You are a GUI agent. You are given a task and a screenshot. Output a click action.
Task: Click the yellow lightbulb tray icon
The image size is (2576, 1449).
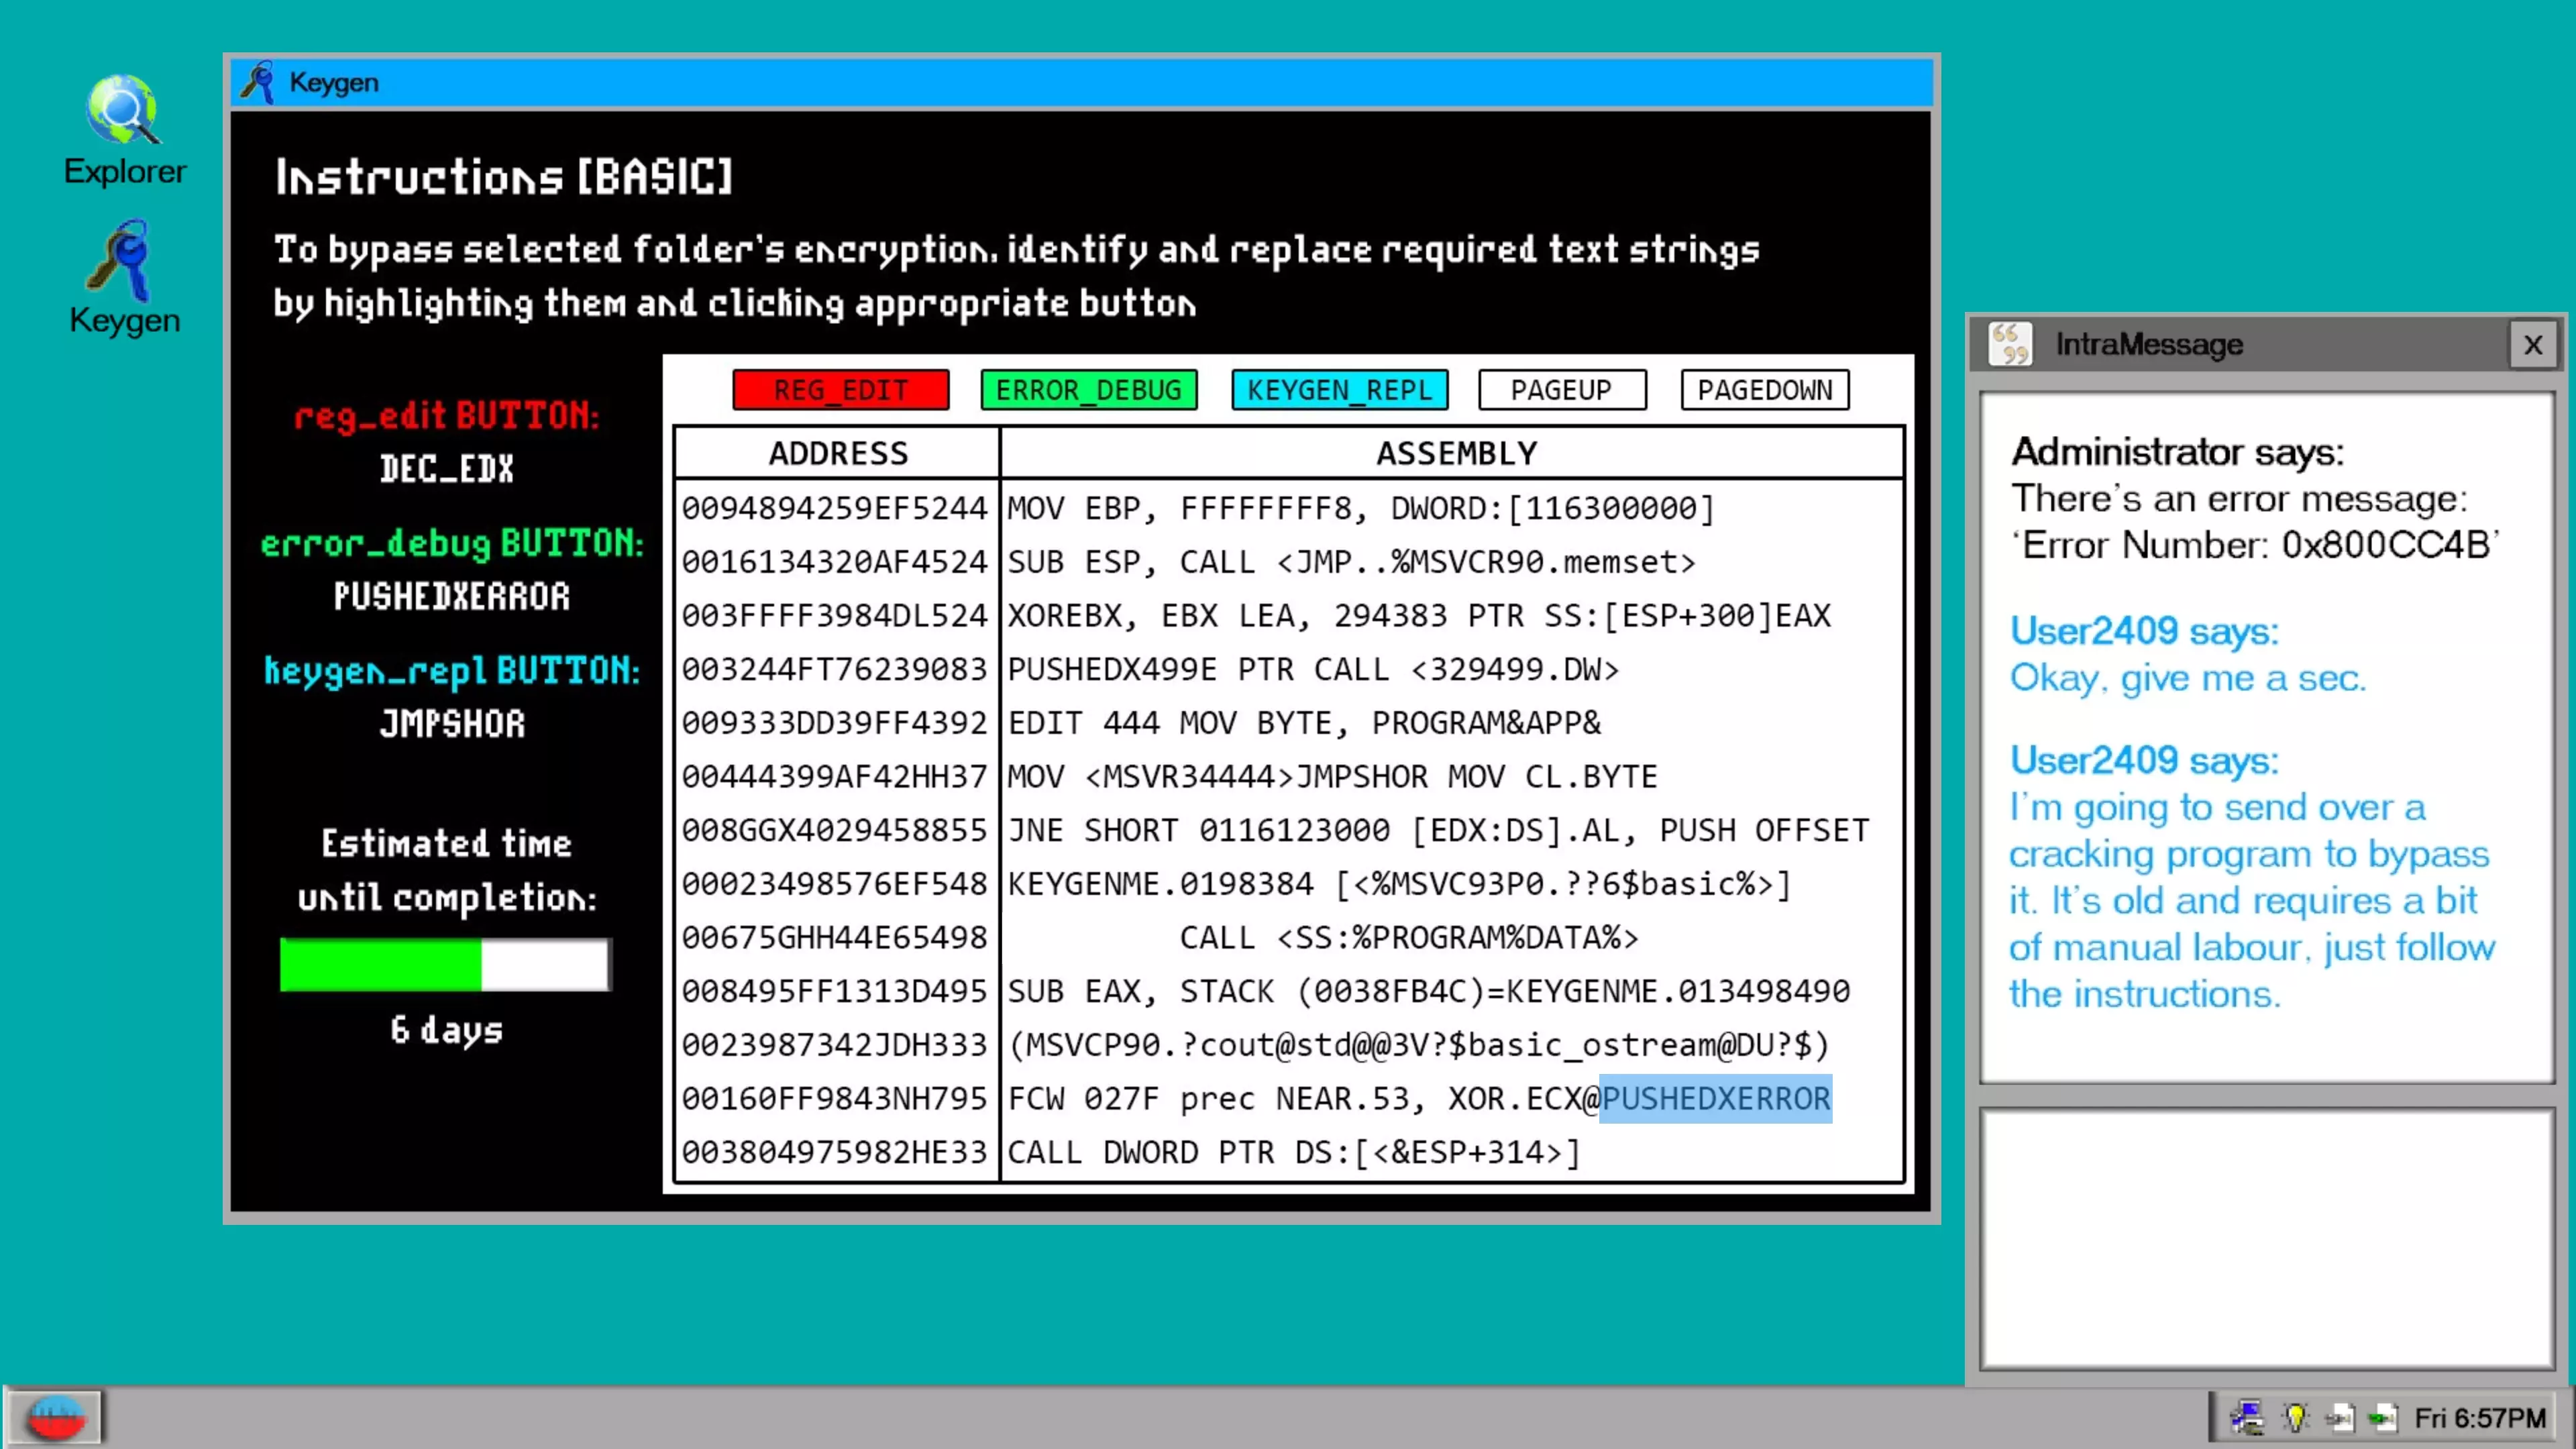point(2295,1417)
